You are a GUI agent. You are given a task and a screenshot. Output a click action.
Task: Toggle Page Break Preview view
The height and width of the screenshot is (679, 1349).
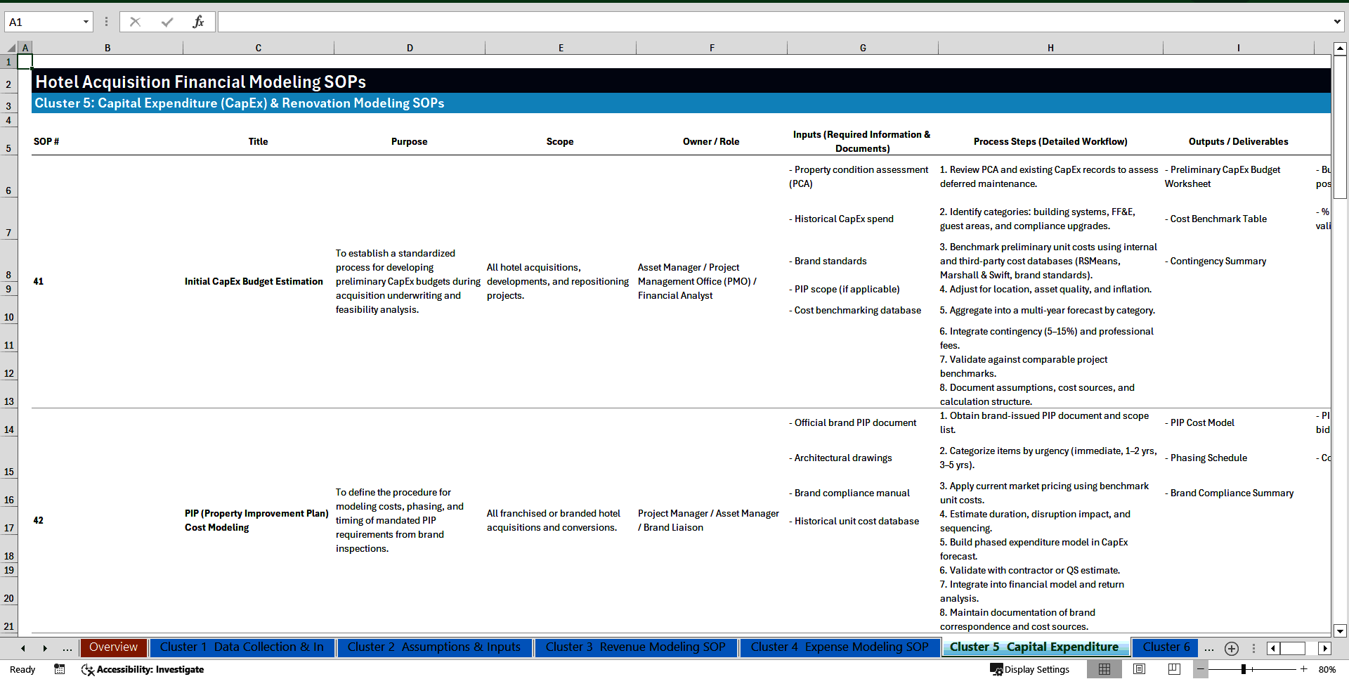click(1174, 669)
